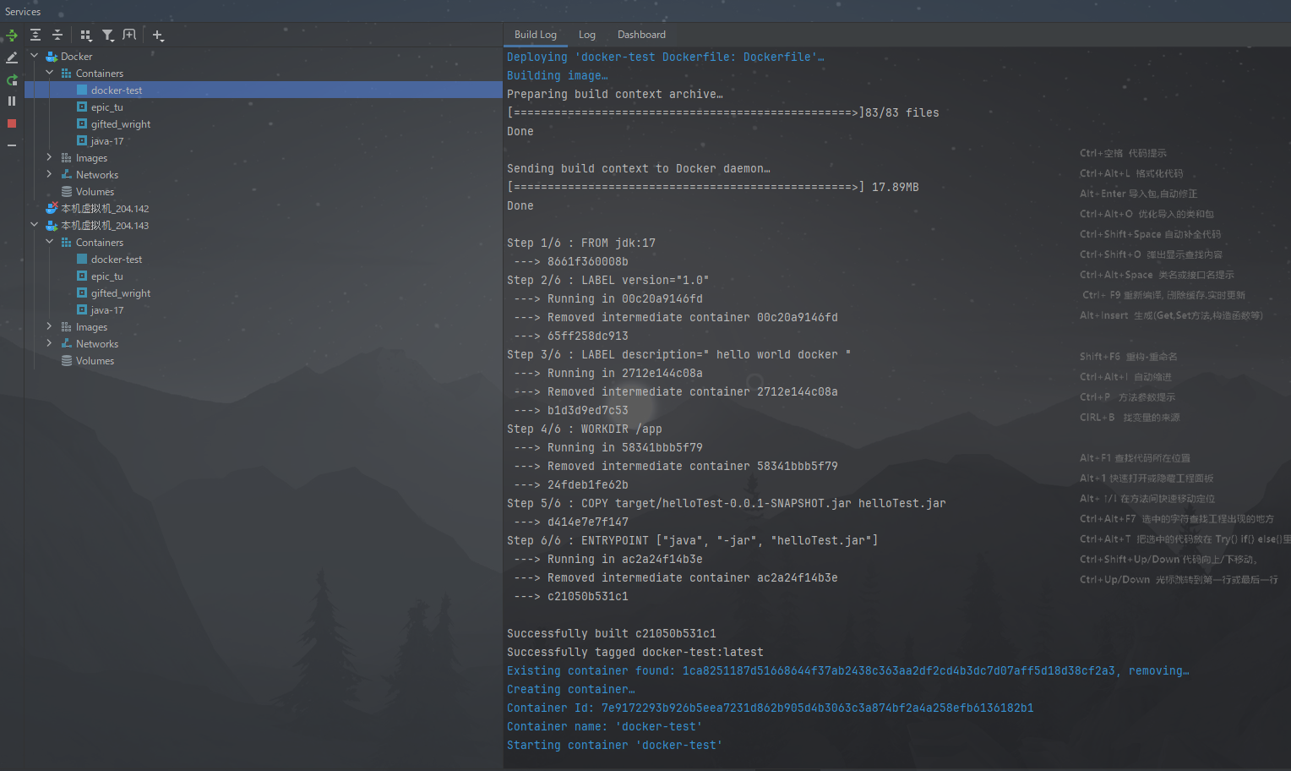Image resolution: width=1291 pixels, height=771 pixels.
Task: Collapse Containers under 本机虚拟机_204.143
Action: [49, 242]
